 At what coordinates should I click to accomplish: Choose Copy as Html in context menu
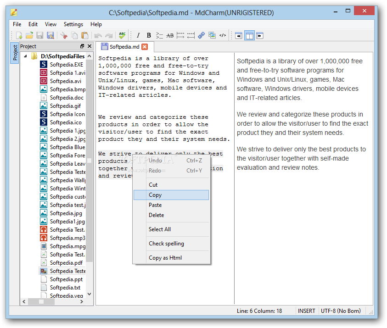click(x=171, y=258)
